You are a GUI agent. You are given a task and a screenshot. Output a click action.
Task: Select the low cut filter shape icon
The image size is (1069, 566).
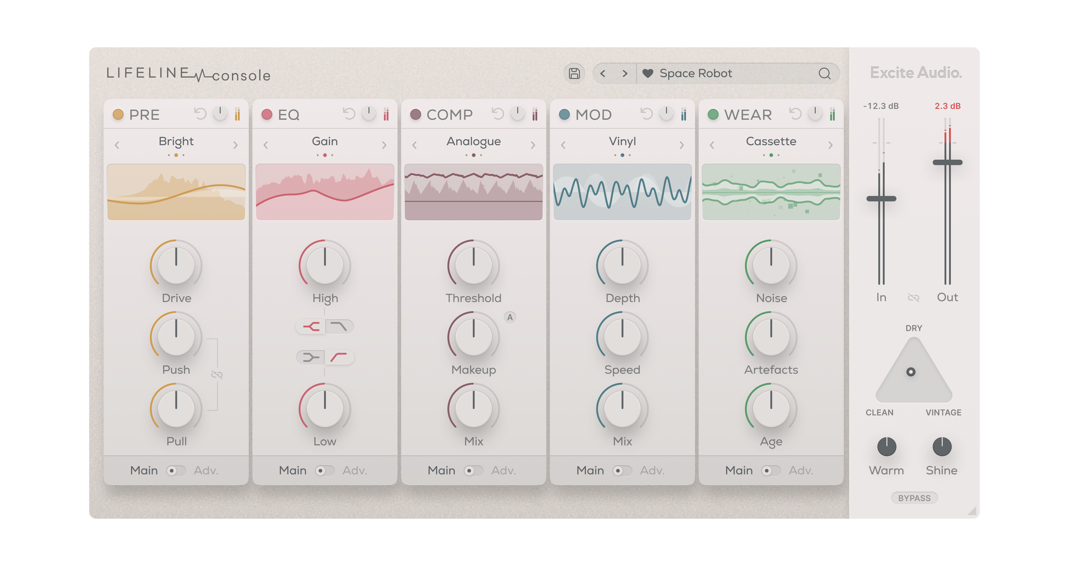339,357
